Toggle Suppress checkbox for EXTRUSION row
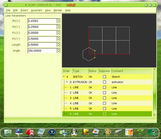Image resolution: width=161 pixels, height=139 pixels. point(104,82)
